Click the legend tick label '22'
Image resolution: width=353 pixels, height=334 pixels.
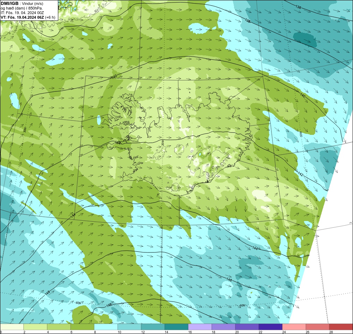(261, 332)
